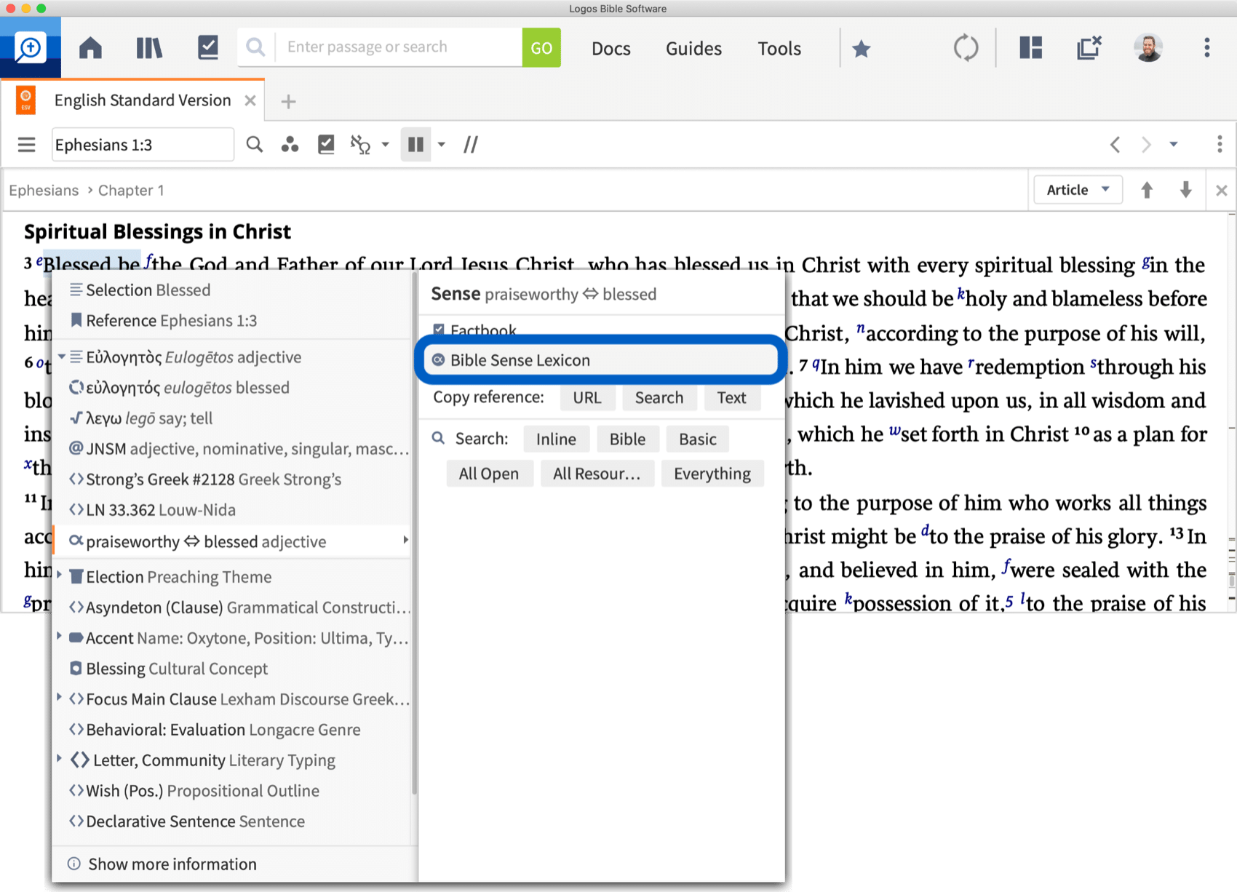Screen dimensions: 1237x892
Task: Toggle the Factbook checkbox
Action: (x=439, y=330)
